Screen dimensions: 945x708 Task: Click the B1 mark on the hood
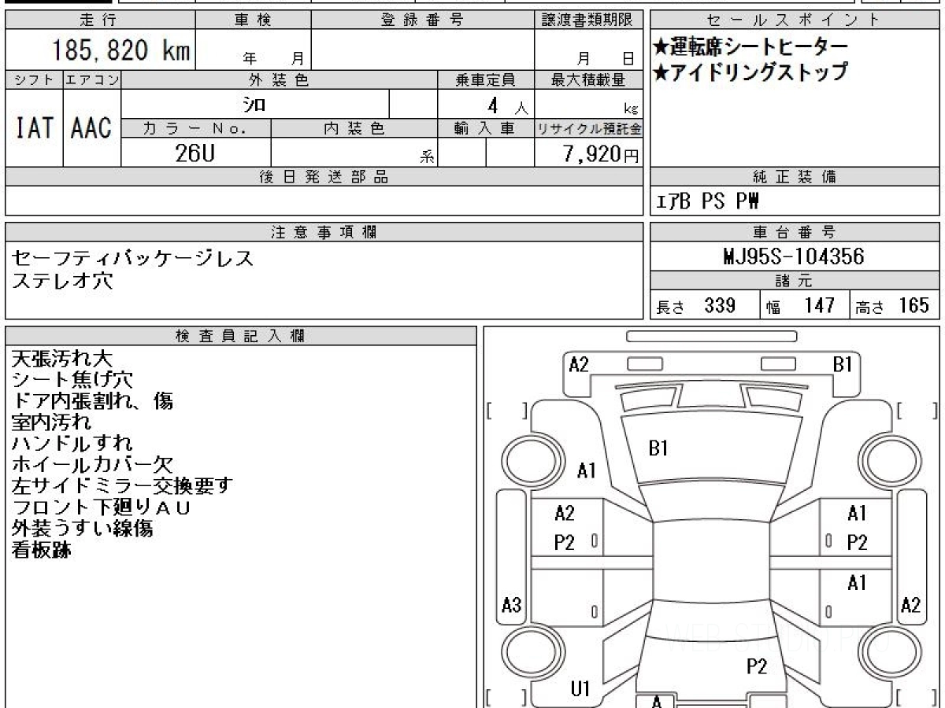click(658, 448)
